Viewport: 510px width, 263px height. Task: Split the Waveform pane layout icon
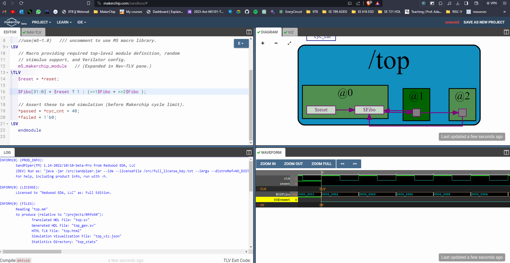coord(506,152)
